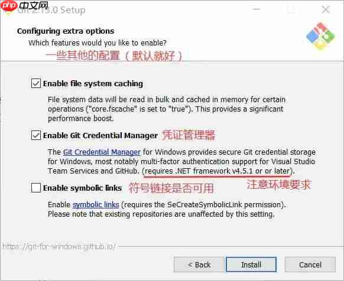Click the Git for Windows logo icon
The image size is (344, 281).
[x=320, y=36]
